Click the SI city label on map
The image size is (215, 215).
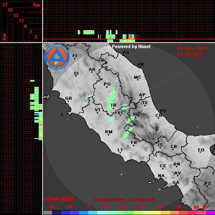tap(76, 74)
